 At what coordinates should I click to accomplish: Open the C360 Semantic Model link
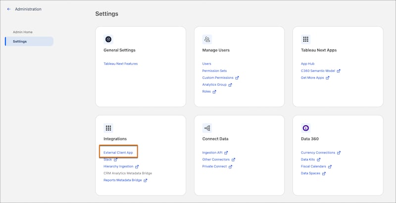pos(318,71)
